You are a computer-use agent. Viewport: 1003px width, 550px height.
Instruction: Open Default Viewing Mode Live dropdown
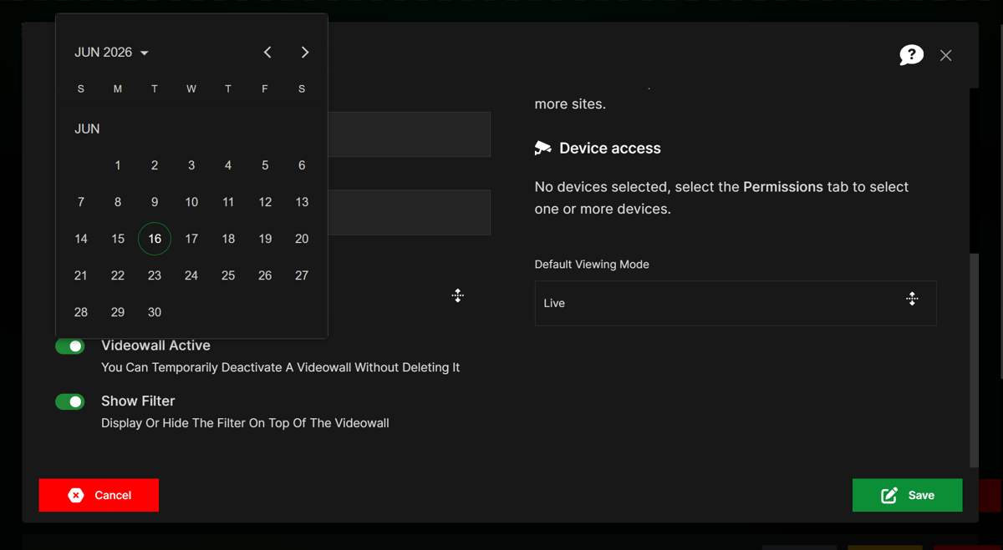[736, 303]
